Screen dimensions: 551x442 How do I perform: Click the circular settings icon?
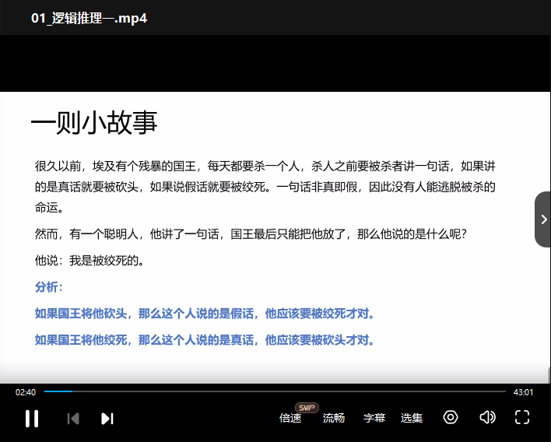[x=451, y=417]
